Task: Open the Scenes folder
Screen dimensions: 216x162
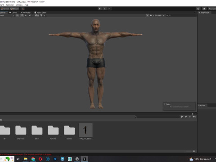Action: (69, 132)
